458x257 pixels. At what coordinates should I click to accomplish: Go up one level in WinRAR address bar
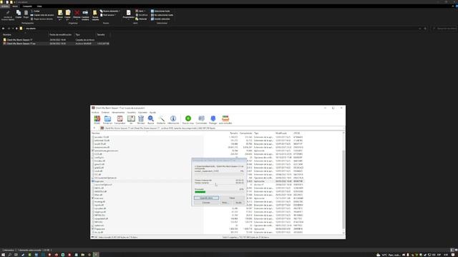94,128
